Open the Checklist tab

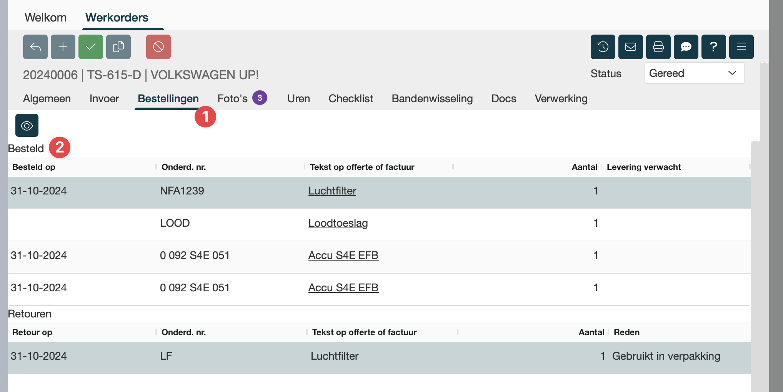point(351,99)
